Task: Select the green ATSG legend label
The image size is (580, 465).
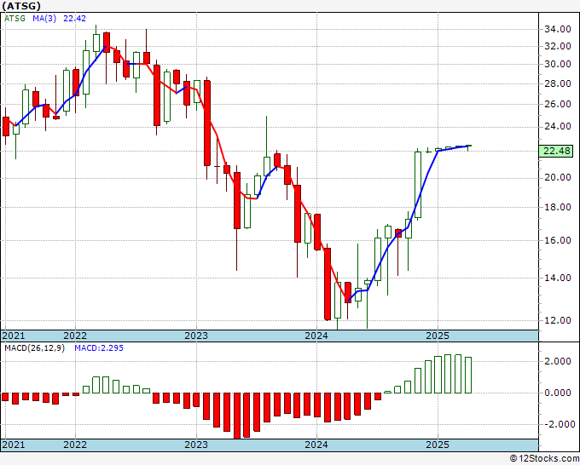Action: [x=14, y=18]
